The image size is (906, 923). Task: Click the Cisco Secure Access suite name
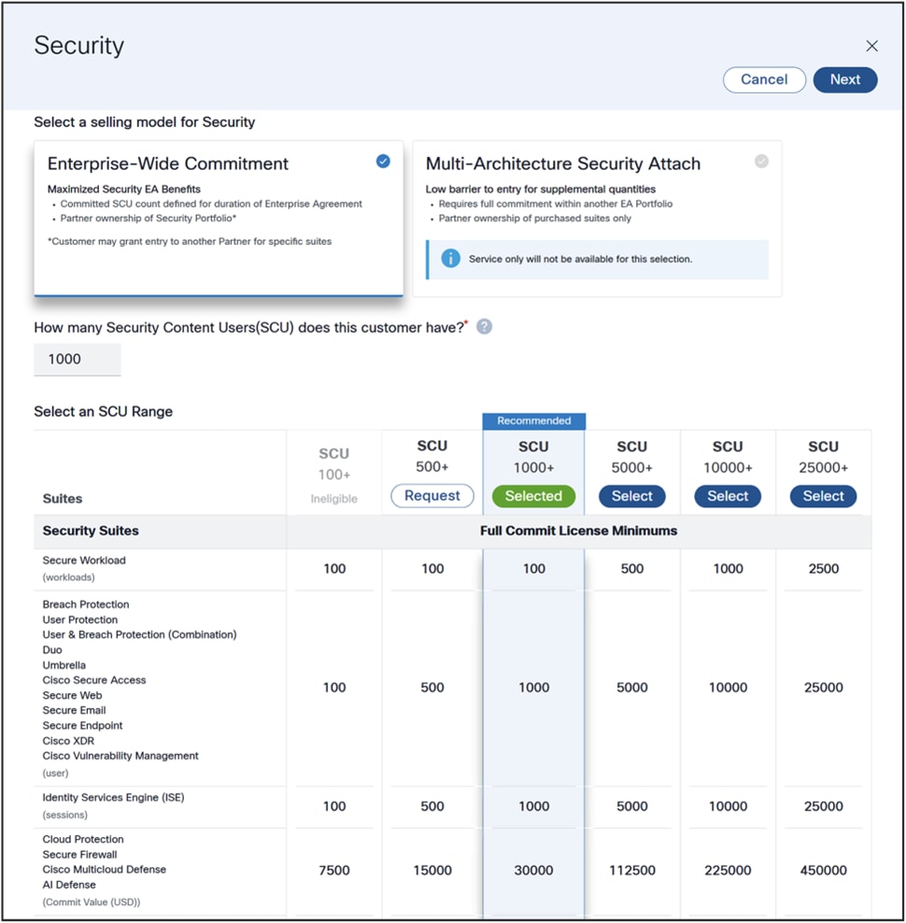(93, 680)
